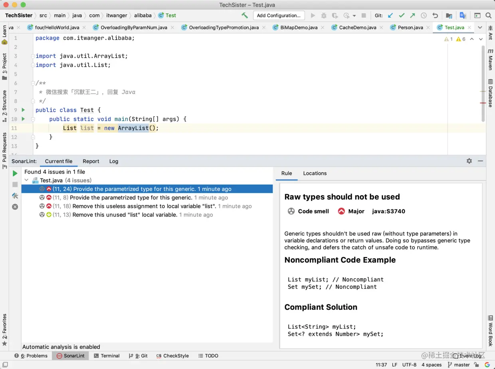
Task: Open the TODO tool window
Action: click(x=208, y=356)
